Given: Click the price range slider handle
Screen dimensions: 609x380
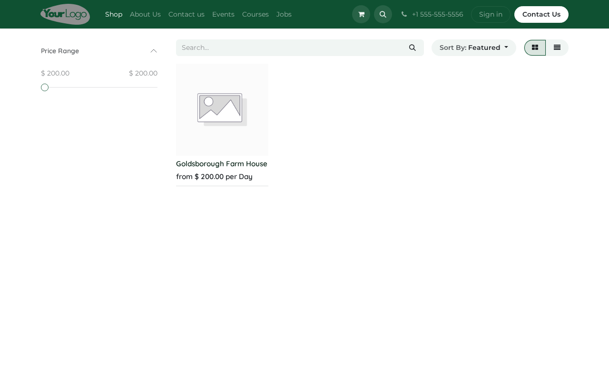Looking at the screenshot, I should [45, 87].
